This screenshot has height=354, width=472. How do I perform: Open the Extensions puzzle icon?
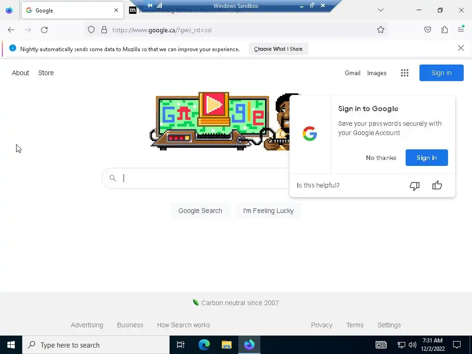(444, 29)
